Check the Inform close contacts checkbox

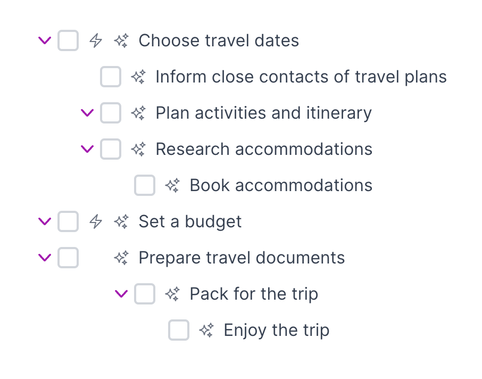point(111,77)
